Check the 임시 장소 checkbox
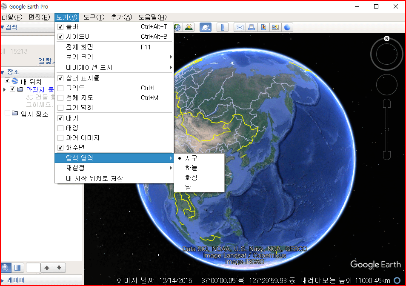This screenshot has width=406, height=286. coord(8,113)
